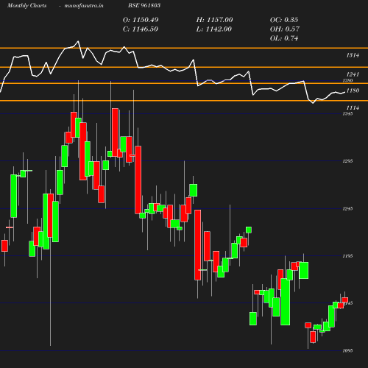Image resolution: width=368 pixels, height=368 pixels.
Task: Open the munafasutra.in site label
Action: [x=84, y=5]
